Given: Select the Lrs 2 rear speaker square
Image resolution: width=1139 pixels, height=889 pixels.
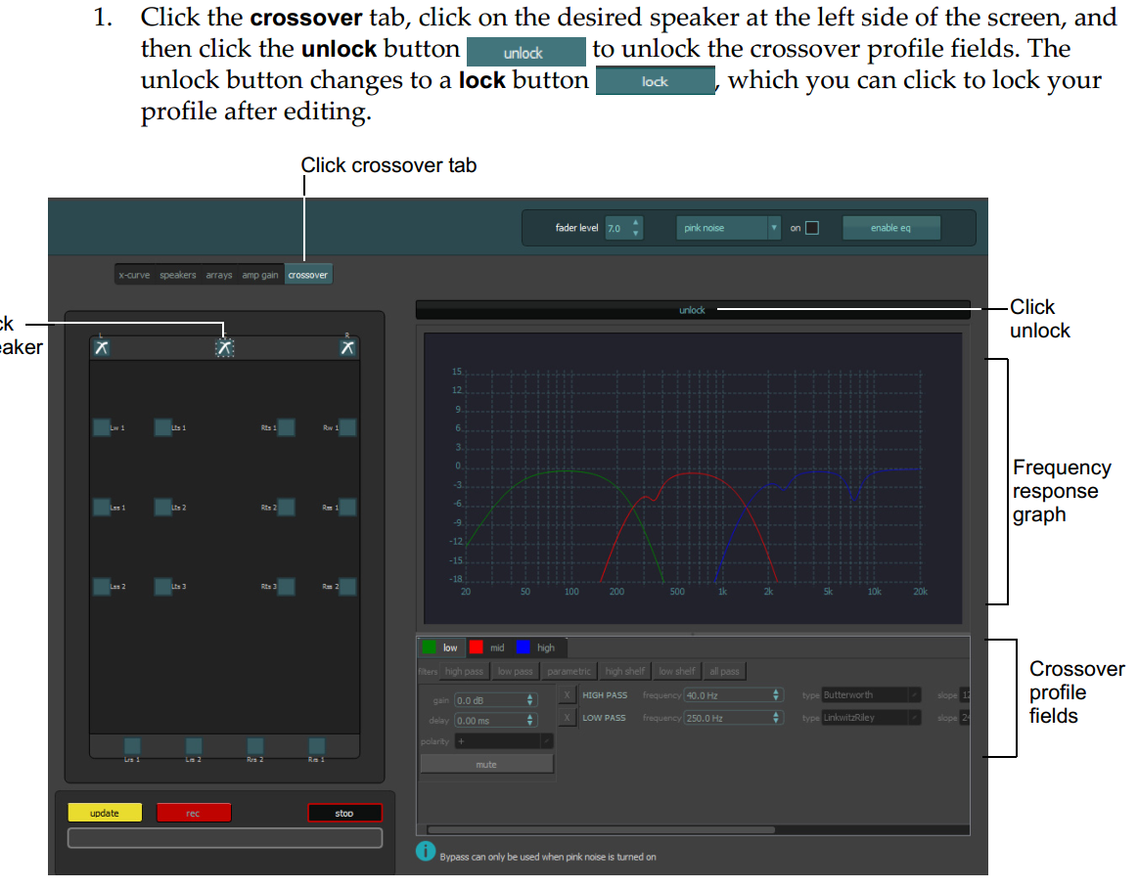Looking at the screenshot, I should 193,746.
